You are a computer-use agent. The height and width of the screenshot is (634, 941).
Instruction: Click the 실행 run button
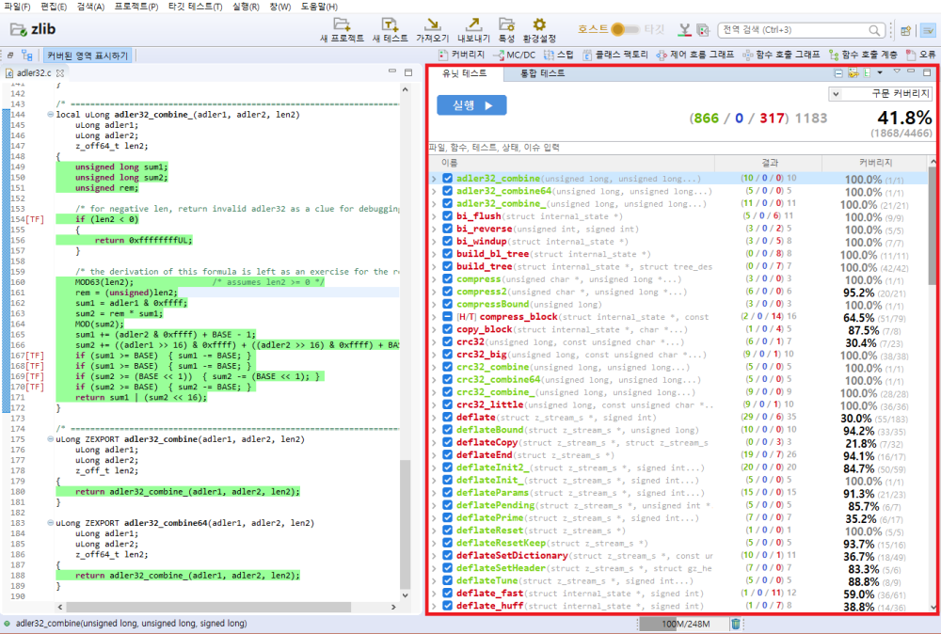point(471,105)
